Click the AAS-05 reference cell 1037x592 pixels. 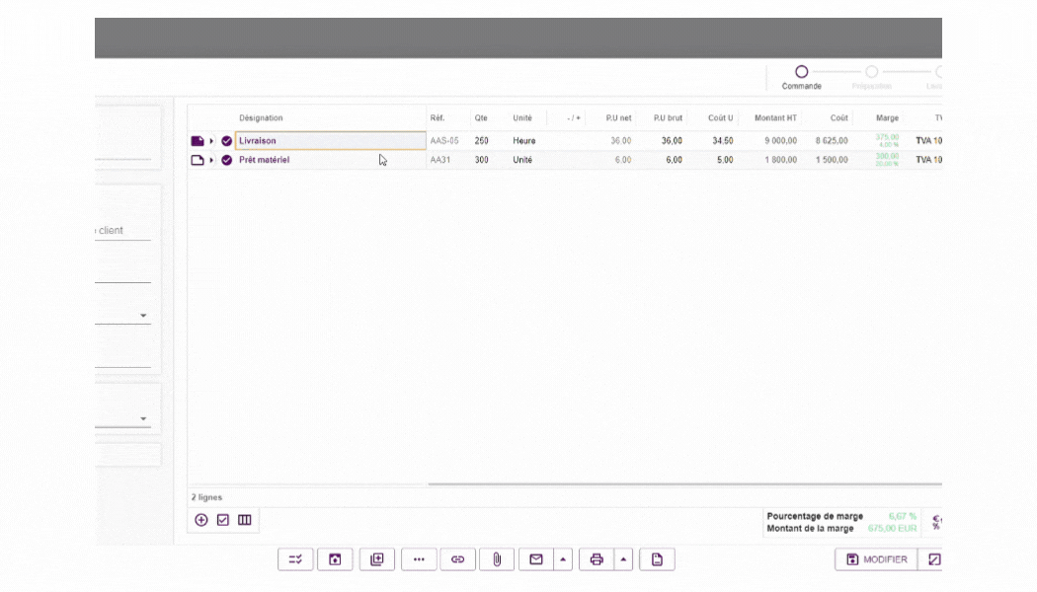[444, 141]
